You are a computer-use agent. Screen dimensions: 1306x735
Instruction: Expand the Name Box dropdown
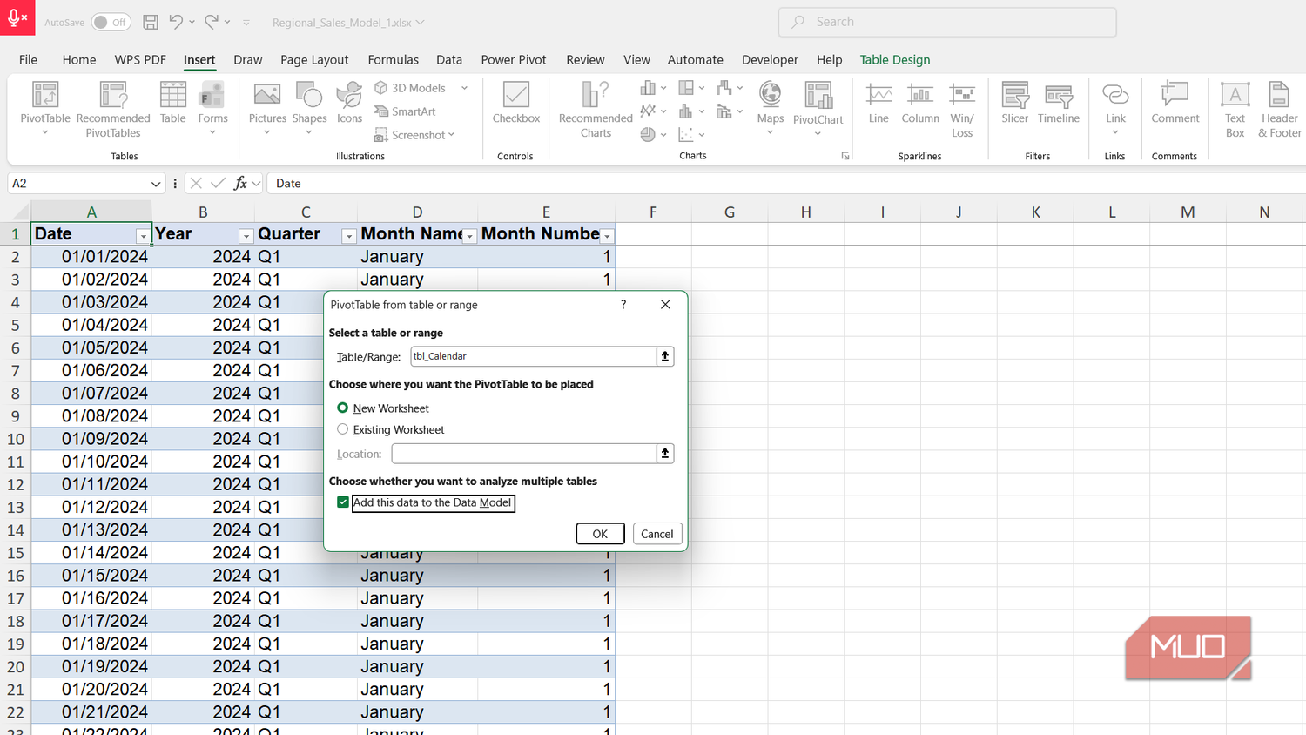coord(156,184)
